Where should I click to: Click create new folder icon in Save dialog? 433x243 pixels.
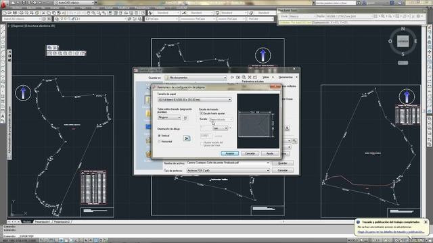[255, 78]
